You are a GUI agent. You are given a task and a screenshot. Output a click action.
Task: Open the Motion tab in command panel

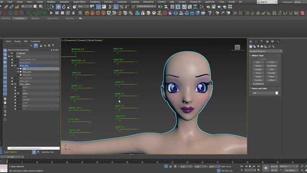click(267, 41)
